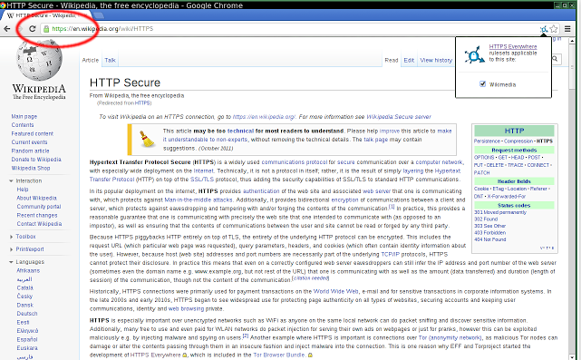Open the Contents sidebar link
This screenshot has height=360, width=581.
(23, 125)
